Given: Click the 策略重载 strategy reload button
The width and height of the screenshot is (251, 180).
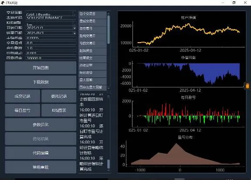Looking at the screenshot, I should (x=41, y=167).
